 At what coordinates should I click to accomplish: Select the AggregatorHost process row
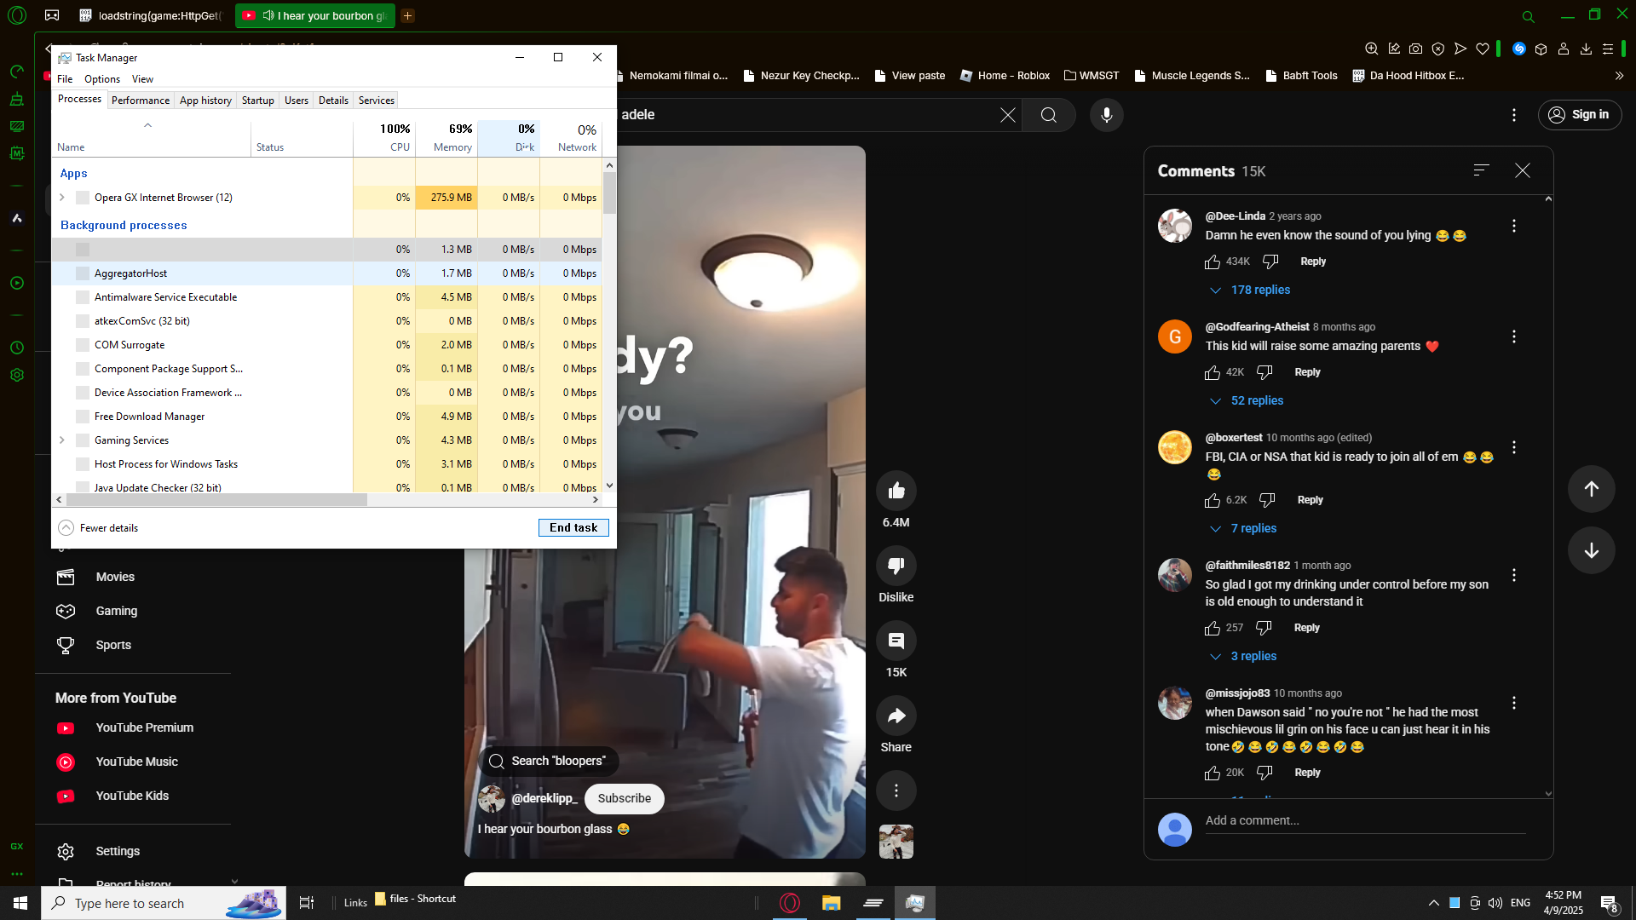tap(327, 273)
